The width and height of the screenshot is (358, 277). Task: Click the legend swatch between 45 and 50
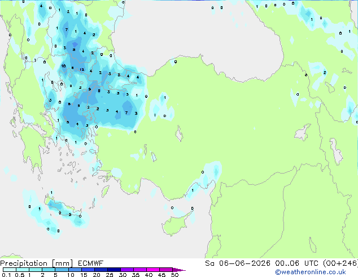coord(166,270)
